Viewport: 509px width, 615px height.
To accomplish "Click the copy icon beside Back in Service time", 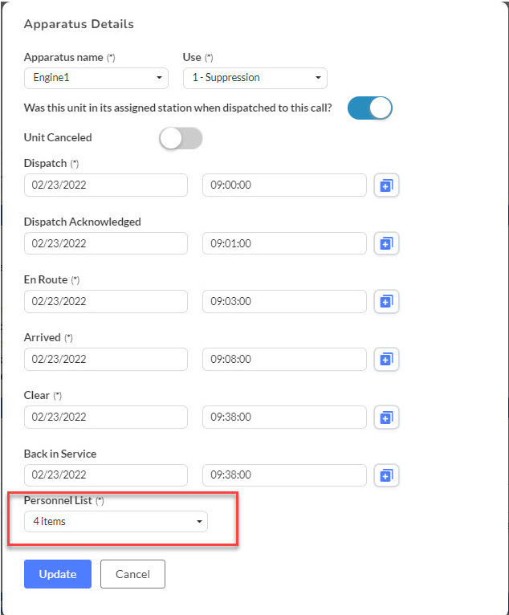I will point(386,475).
